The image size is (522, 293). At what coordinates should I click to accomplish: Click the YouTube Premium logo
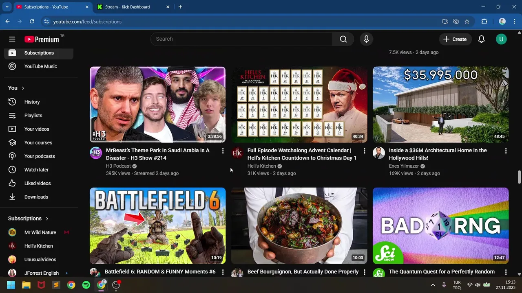[x=42, y=39]
